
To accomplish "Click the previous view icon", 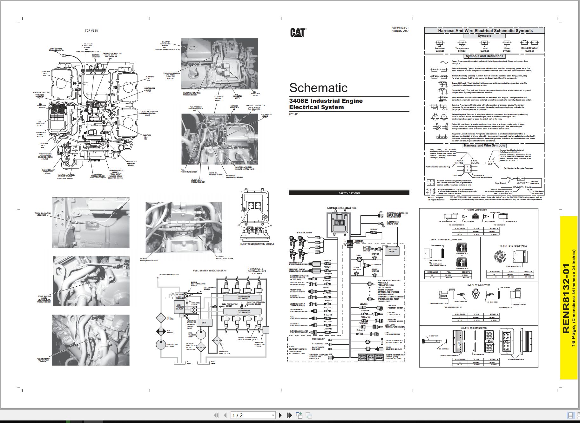I will (x=299, y=415).
